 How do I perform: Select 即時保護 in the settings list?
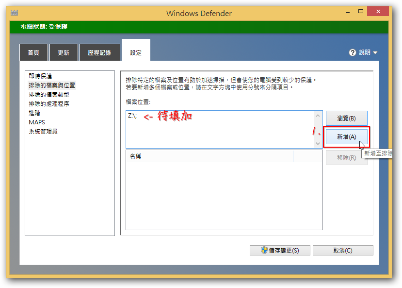(x=40, y=76)
